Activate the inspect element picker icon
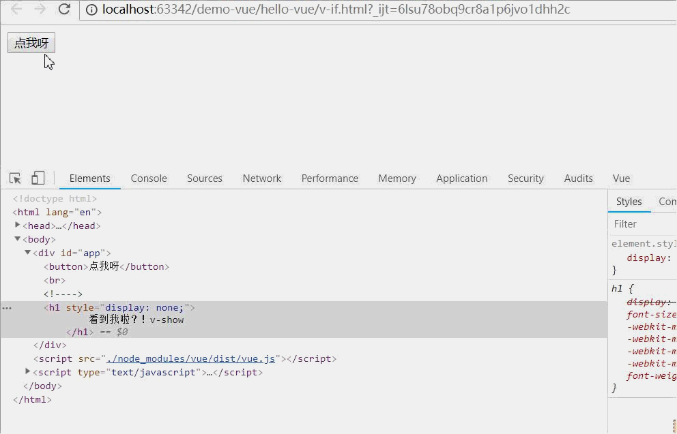The image size is (677, 434). (x=15, y=178)
